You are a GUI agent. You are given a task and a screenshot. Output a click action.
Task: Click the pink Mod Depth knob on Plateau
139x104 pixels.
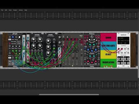[x=96, y=61]
